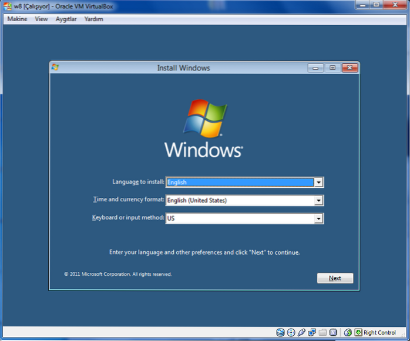Click the hard disk activity status icon
Viewport: 410px width, 341px height.
[280, 333]
